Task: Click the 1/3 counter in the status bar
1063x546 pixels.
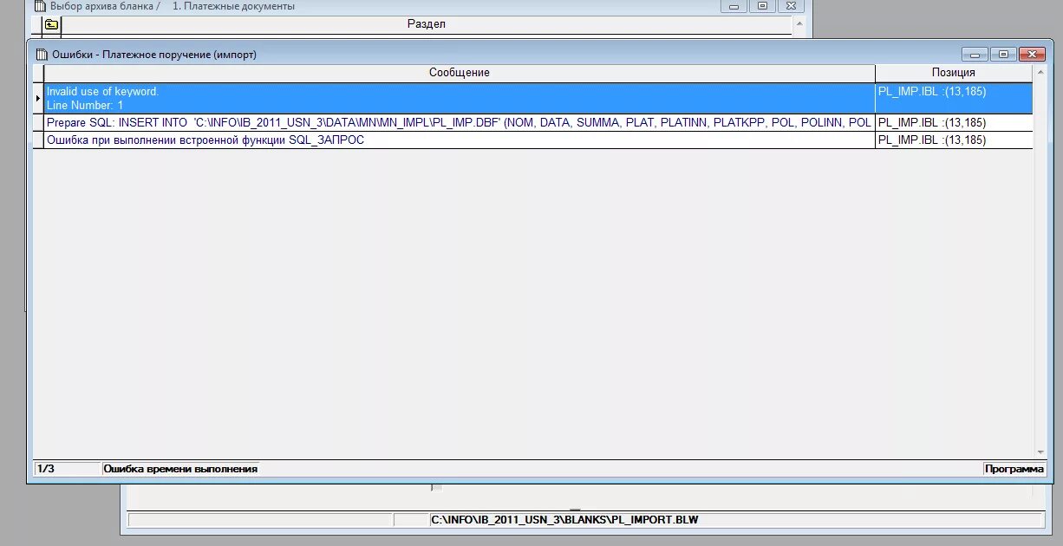Action: pos(67,469)
